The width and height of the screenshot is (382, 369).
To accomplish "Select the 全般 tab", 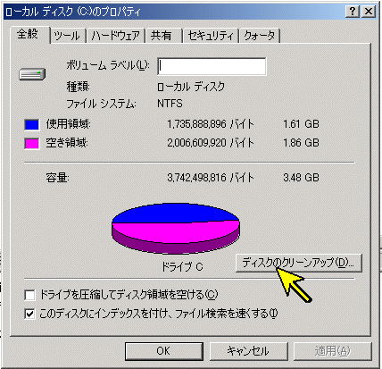I will pos(29,35).
